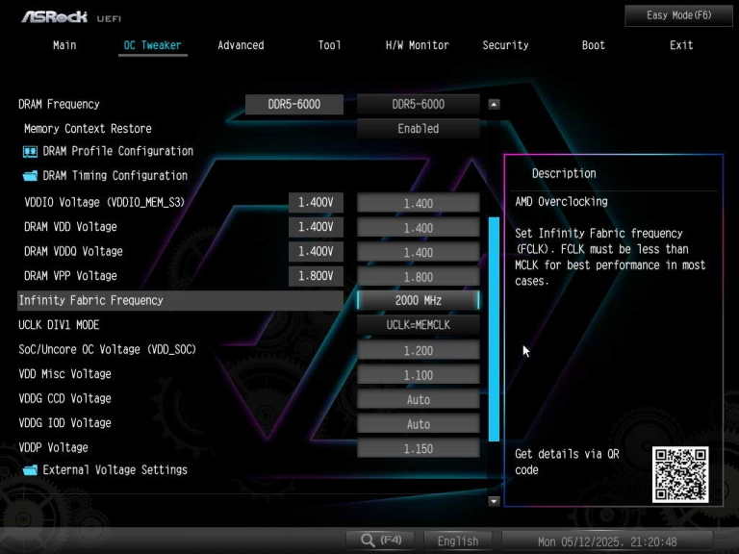This screenshot has width=739, height=554.
Task: Edit DRAM VDD Voltage 1.400 field
Action: point(418,228)
